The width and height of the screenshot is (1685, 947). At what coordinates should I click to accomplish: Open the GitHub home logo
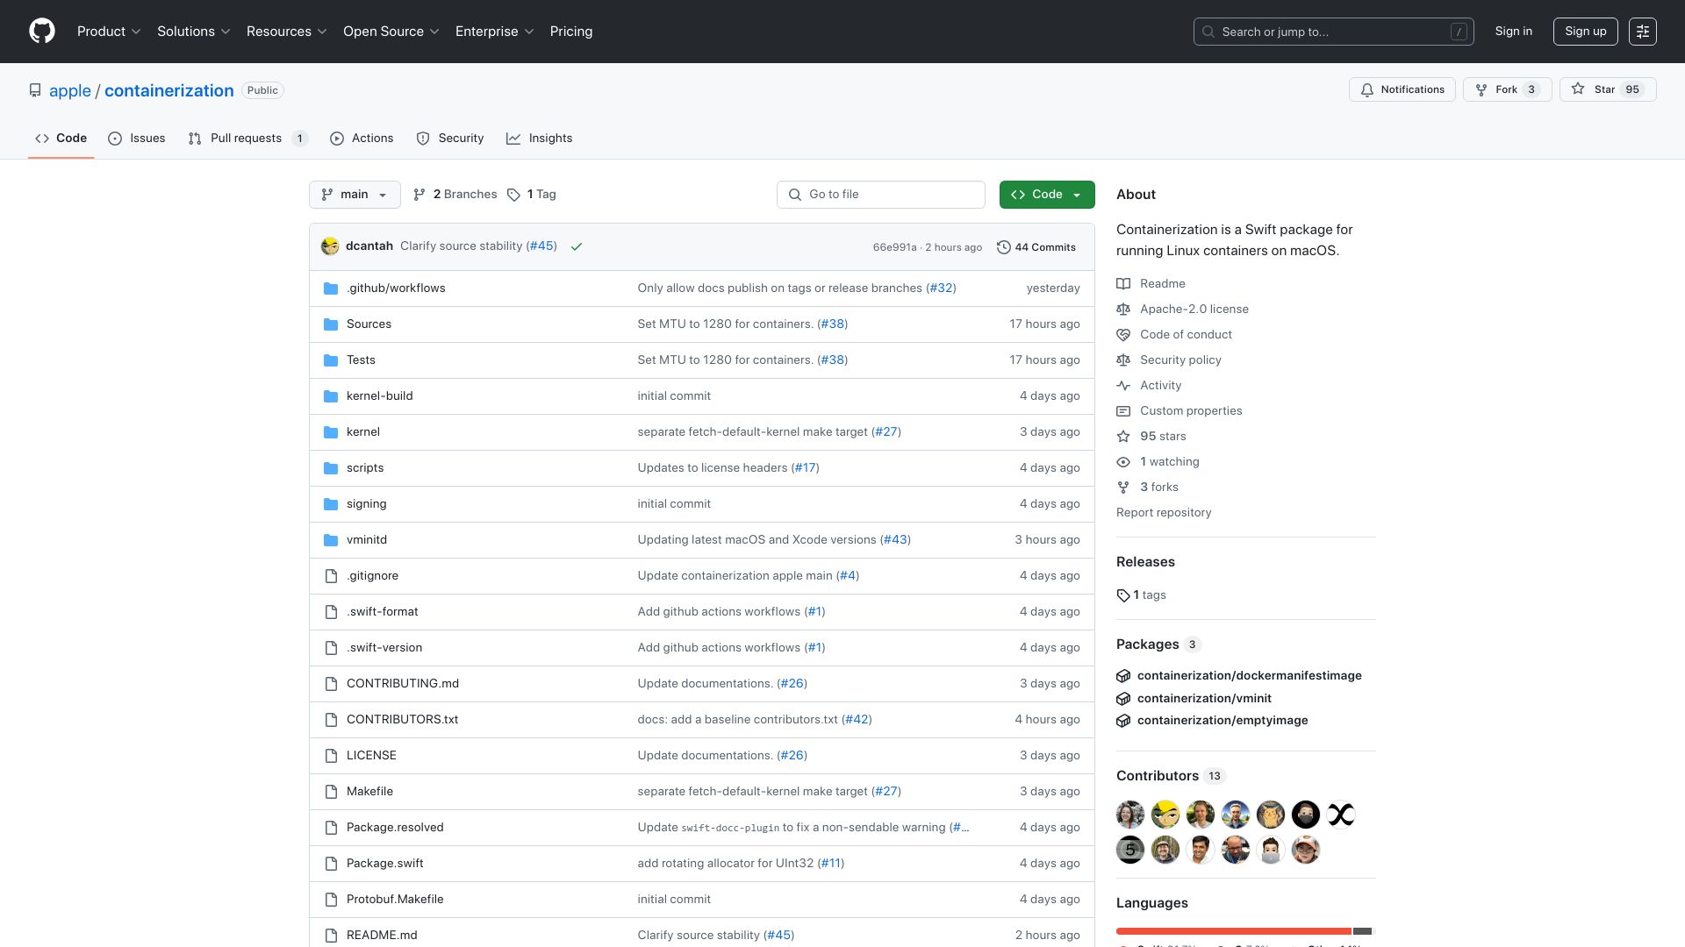(x=42, y=32)
